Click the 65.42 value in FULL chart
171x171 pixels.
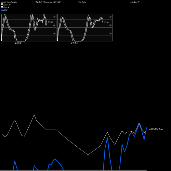click(x=107, y=23)
